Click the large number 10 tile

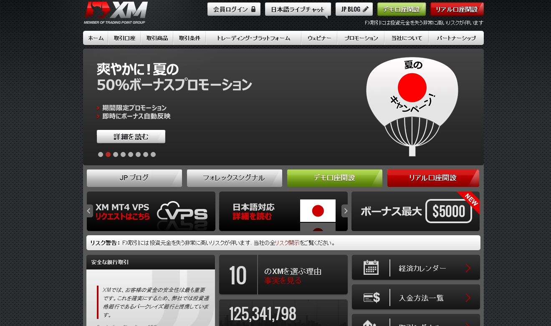(238, 275)
